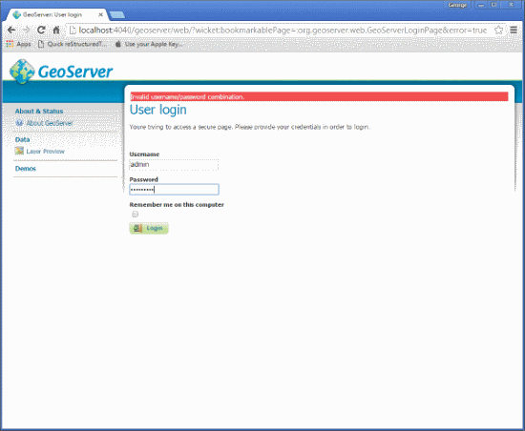Open the Chrome hamburger menu

[514, 30]
